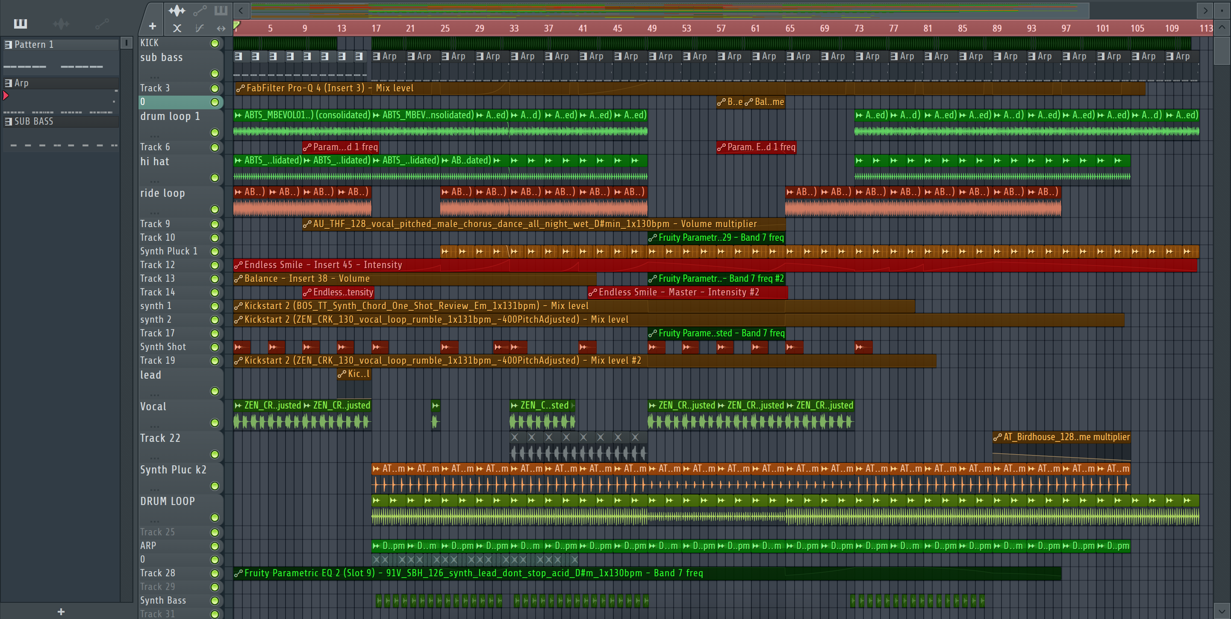Toggle the stretch mode arrows icon

pos(221,28)
